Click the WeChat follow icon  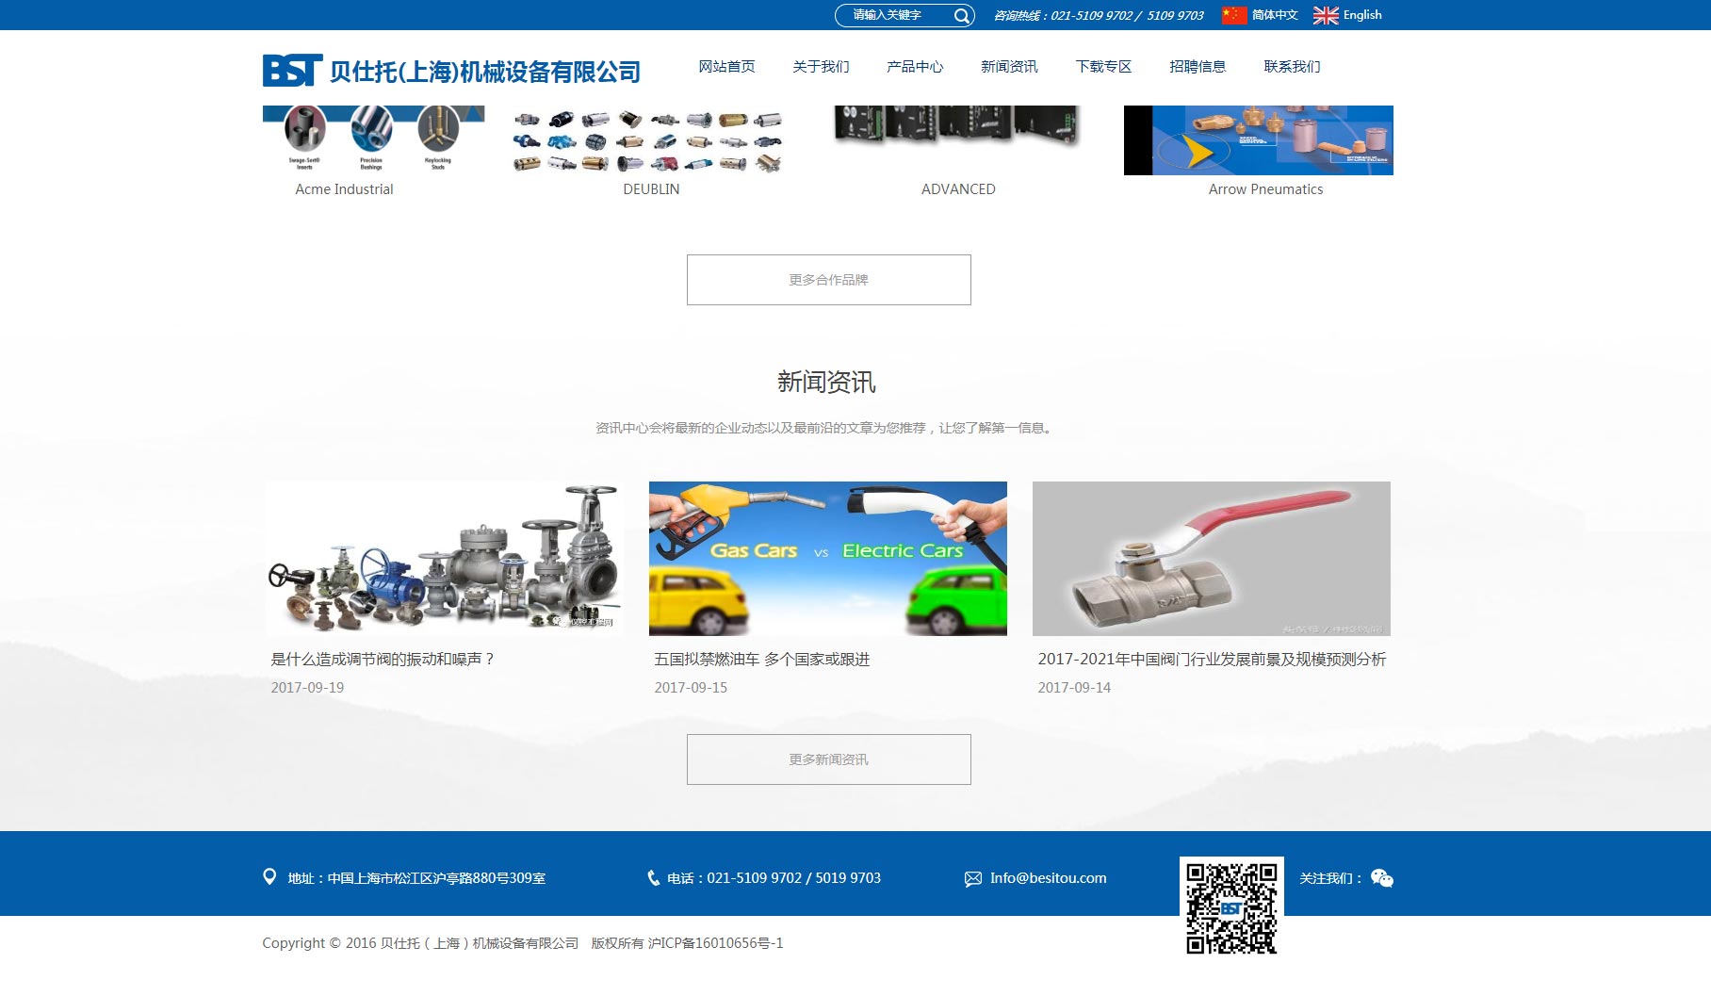[x=1381, y=878]
